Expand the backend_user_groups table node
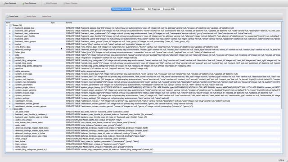Image resolution: width=288 pixels, height=162 pixels. pyautogui.click(x=10, y=31)
